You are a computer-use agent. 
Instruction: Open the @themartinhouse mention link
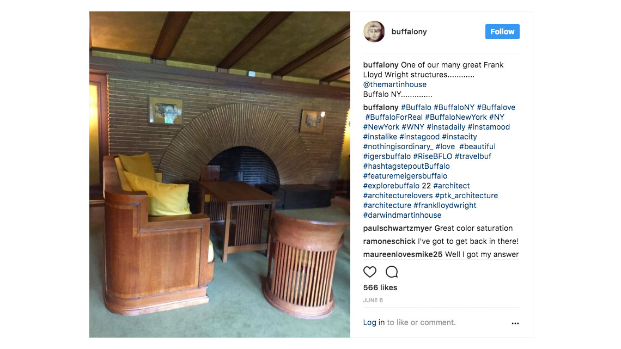click(x=395, y=84)
